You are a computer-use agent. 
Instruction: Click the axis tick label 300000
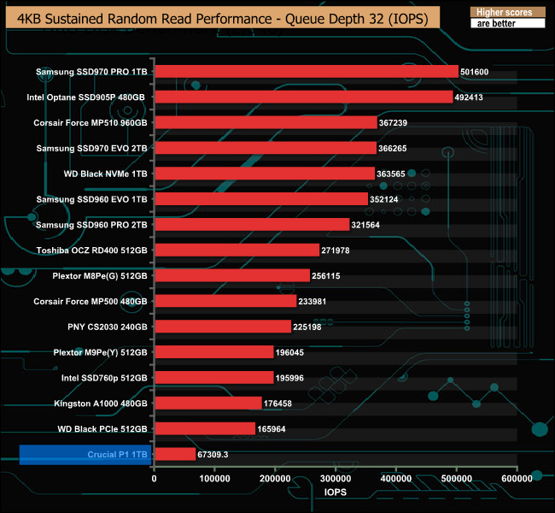coord(336,479)
